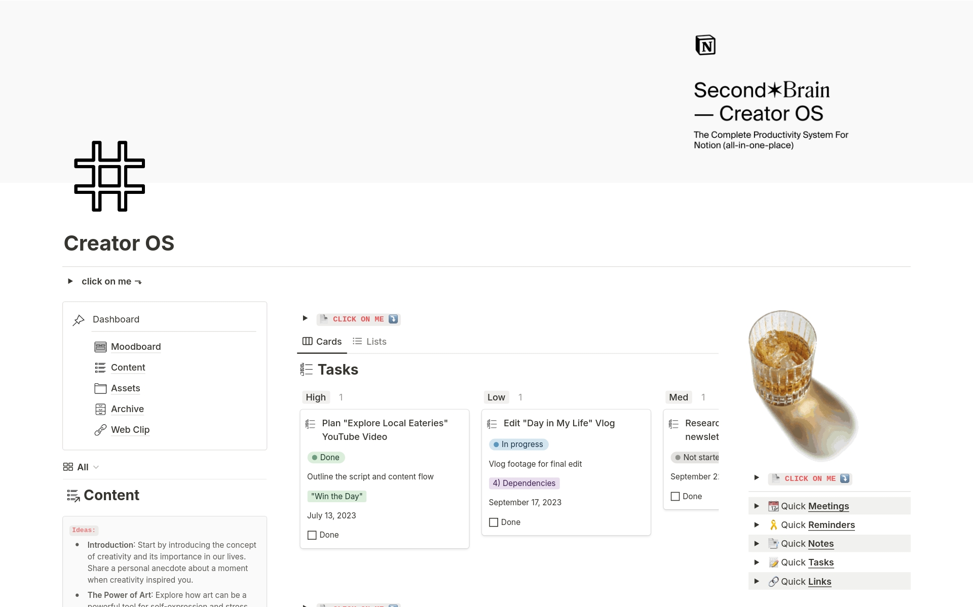Select the Cards tab
This screenshot has height=607, width=973.
322,342
